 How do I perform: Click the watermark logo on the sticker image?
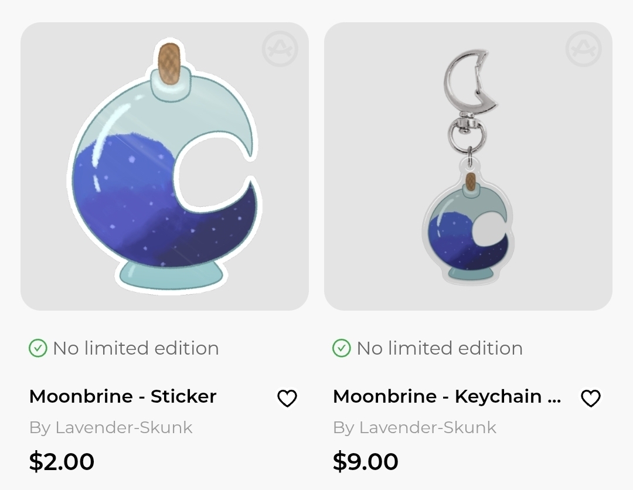tap(280, 49)
